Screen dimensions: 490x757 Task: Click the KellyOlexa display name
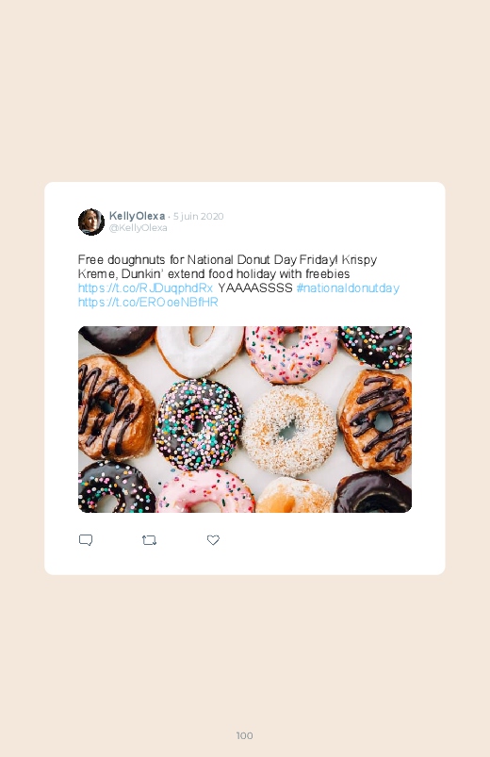pos(137,216)
